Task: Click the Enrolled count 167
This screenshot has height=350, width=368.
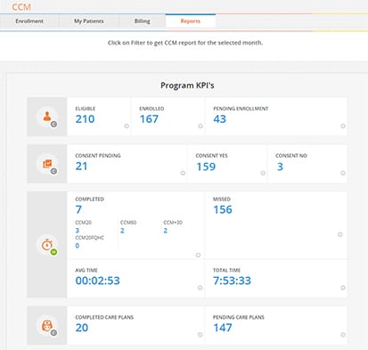Action: tap(149, 119)
